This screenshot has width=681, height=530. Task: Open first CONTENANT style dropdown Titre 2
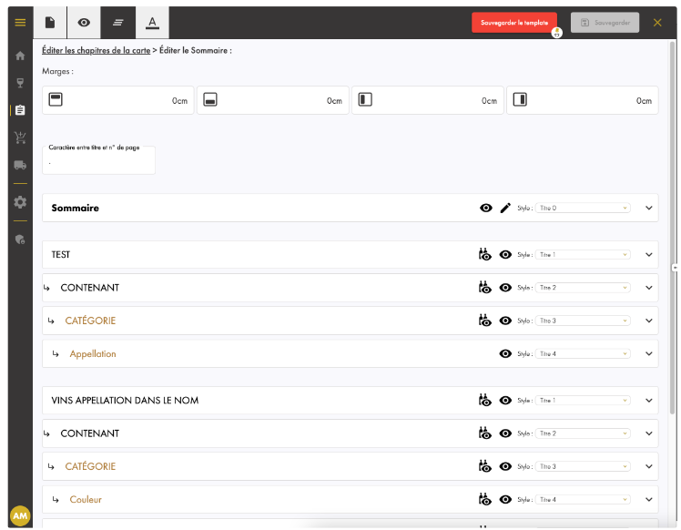click(583, 288)
